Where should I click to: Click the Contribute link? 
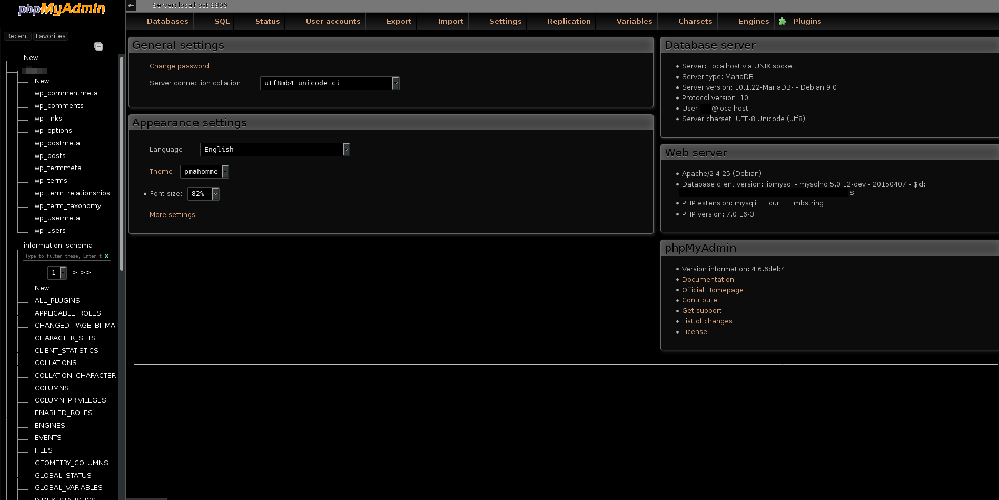(699, 300)
